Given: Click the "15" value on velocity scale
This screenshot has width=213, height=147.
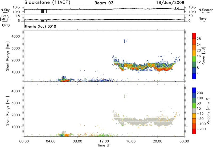Looking at the screenshot, I should point(199,108).
